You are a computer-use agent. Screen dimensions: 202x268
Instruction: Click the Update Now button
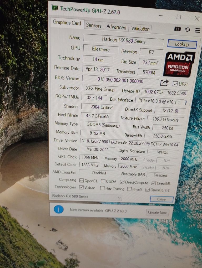click(157, 212)
